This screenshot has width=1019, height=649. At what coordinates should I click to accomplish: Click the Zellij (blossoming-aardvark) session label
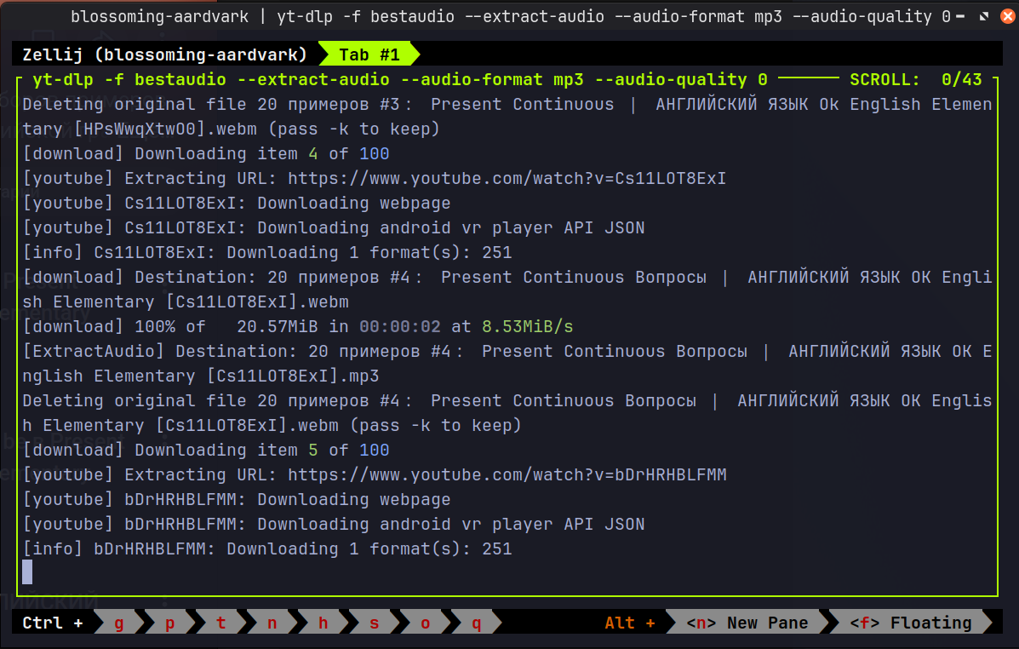[164, 55]
